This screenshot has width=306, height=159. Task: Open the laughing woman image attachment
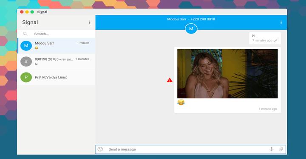pos(227,74)
